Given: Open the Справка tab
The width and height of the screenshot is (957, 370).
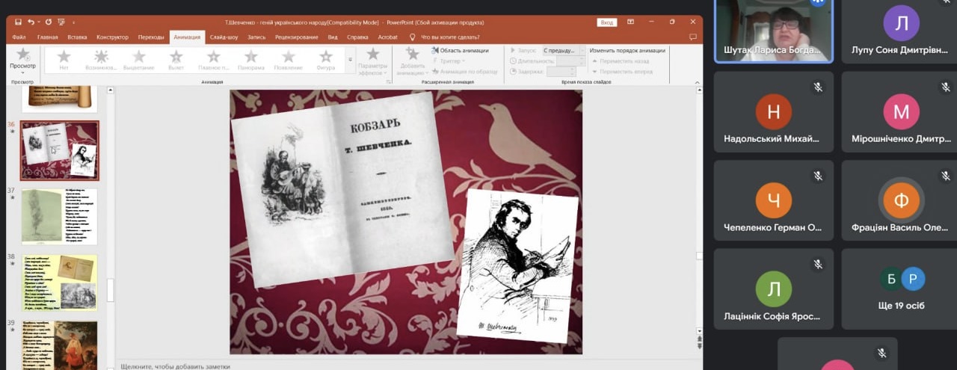Looking at the screenshot, I should coord(358,37).
